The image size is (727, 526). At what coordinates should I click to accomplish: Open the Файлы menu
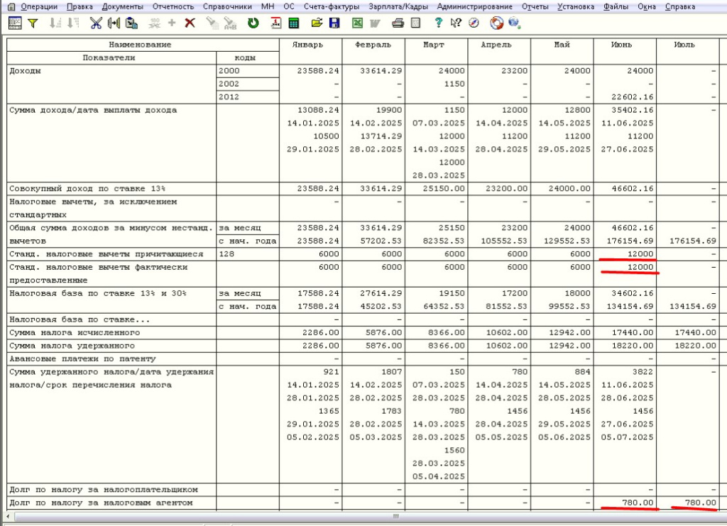[x=616, y=6]
